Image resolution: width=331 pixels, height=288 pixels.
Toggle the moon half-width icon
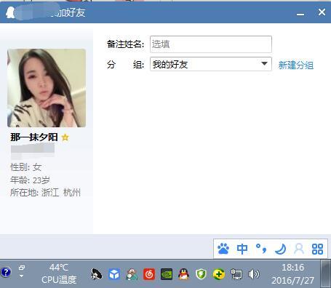(280, 249)
